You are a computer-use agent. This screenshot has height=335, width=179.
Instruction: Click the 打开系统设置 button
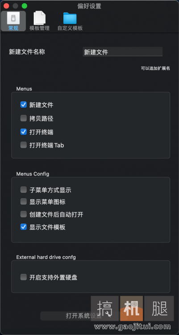[x=84, y=316]
